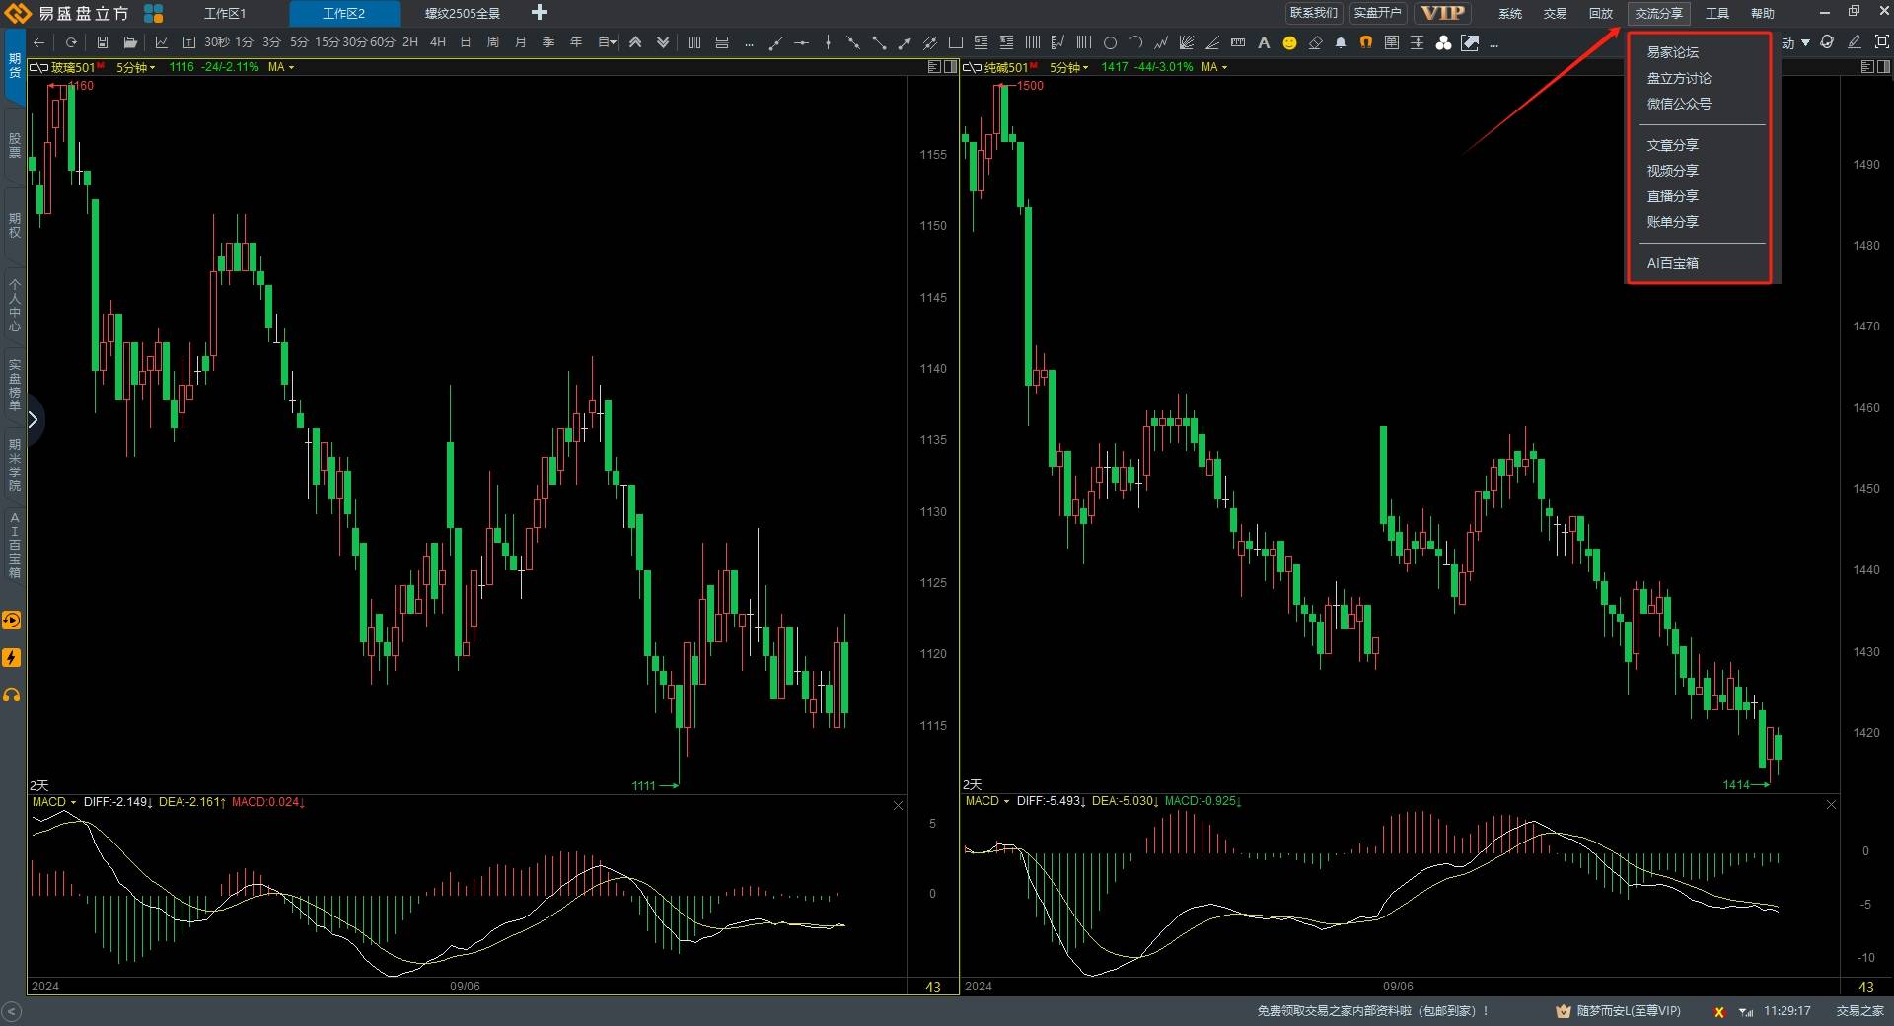
Task: Click the pencil edit icon at toolbar right
Action: pos(1855,42)
